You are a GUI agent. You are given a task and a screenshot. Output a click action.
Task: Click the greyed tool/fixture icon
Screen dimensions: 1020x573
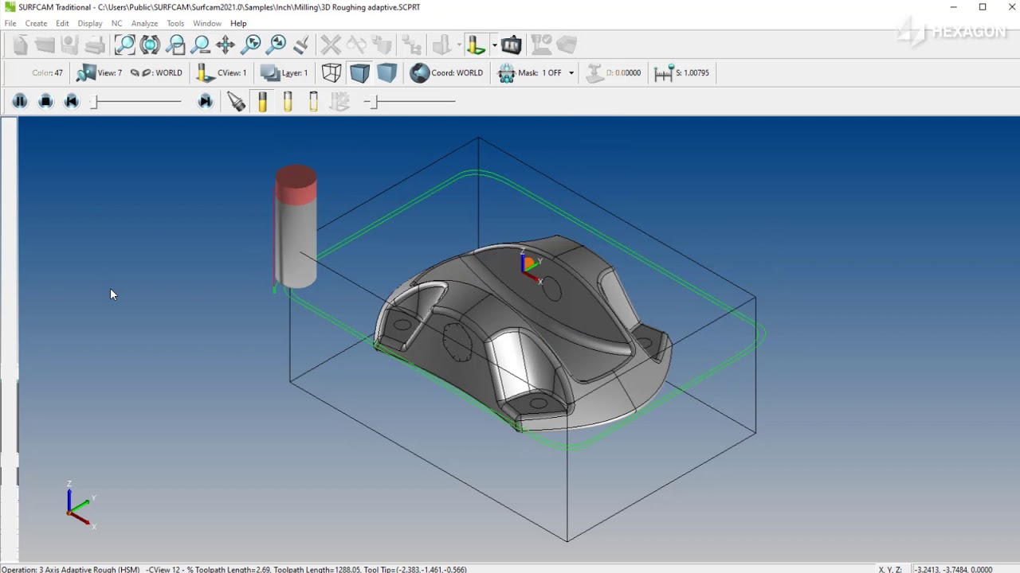tap(441, 45)
